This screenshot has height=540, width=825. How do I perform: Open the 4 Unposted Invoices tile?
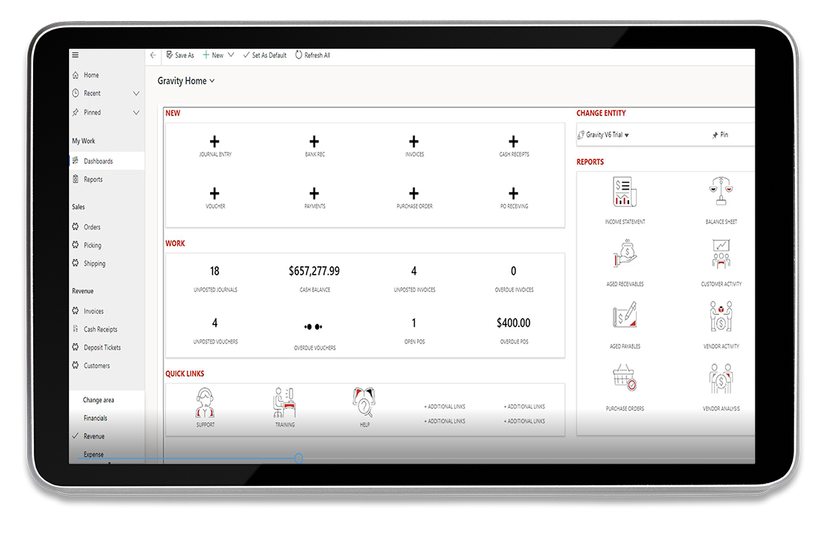tap(414, 278)
